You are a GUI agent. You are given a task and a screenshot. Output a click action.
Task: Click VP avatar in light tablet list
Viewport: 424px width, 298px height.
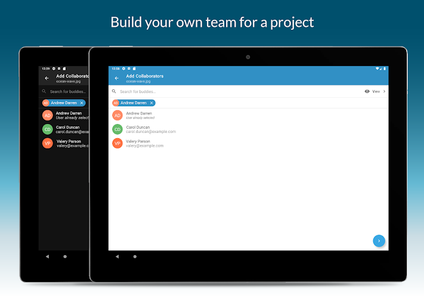pyautogui.click(x=117, y=144)
